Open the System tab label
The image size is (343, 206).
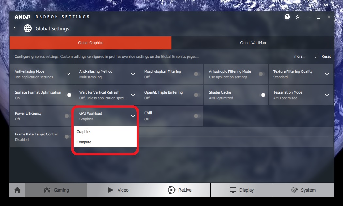coord(308,190)
